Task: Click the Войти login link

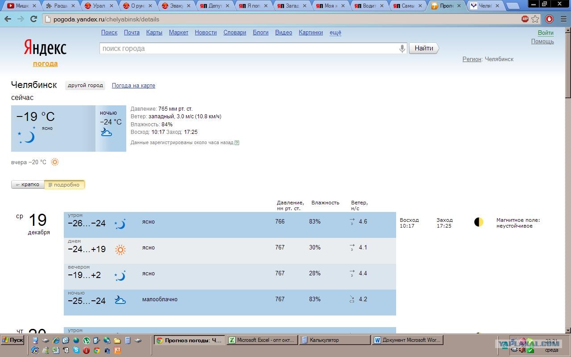Action: [546, 33]
